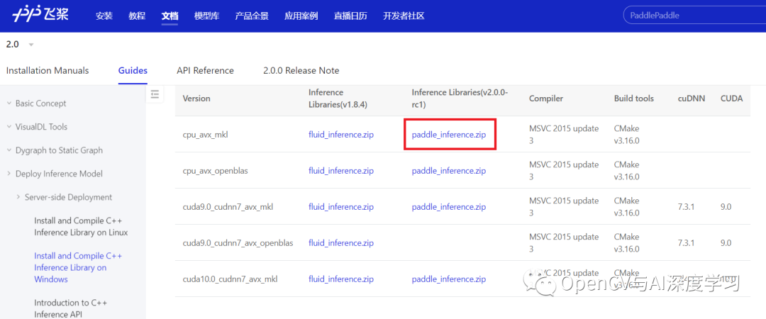766x319 pixels.
Task: Open the 安装 navigation item
Action: pyautogui.click(x=104, y=16)
